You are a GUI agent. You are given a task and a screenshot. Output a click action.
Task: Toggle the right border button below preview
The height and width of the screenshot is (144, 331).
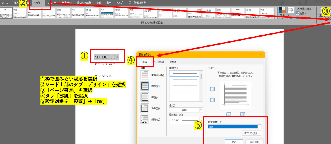(x=242, y=114)
